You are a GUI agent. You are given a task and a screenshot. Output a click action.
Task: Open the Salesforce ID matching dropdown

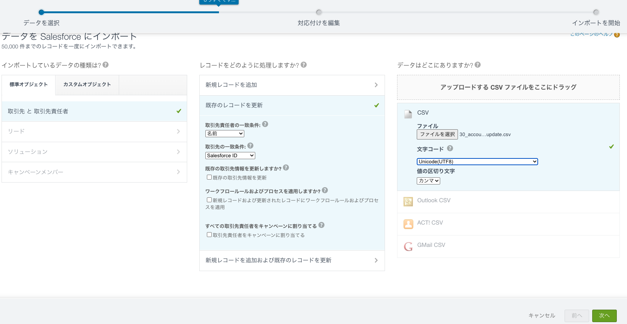click(230, 155)
